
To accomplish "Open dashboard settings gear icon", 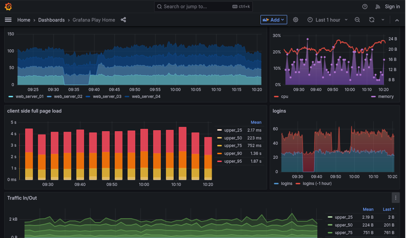I will point(295,20).
